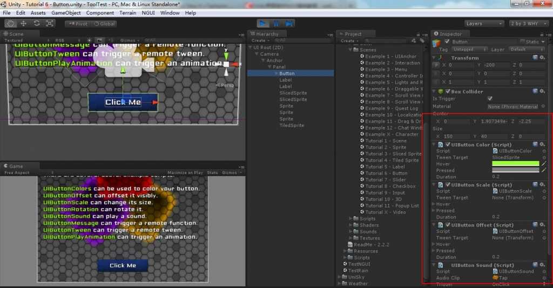Click the Step frame button
The image size is (553, 288).
coord(289,24)
